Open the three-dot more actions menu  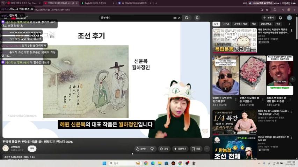pos(207,149)
